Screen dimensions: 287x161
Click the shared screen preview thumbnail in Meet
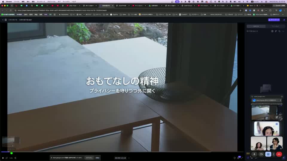pos(266,112)
